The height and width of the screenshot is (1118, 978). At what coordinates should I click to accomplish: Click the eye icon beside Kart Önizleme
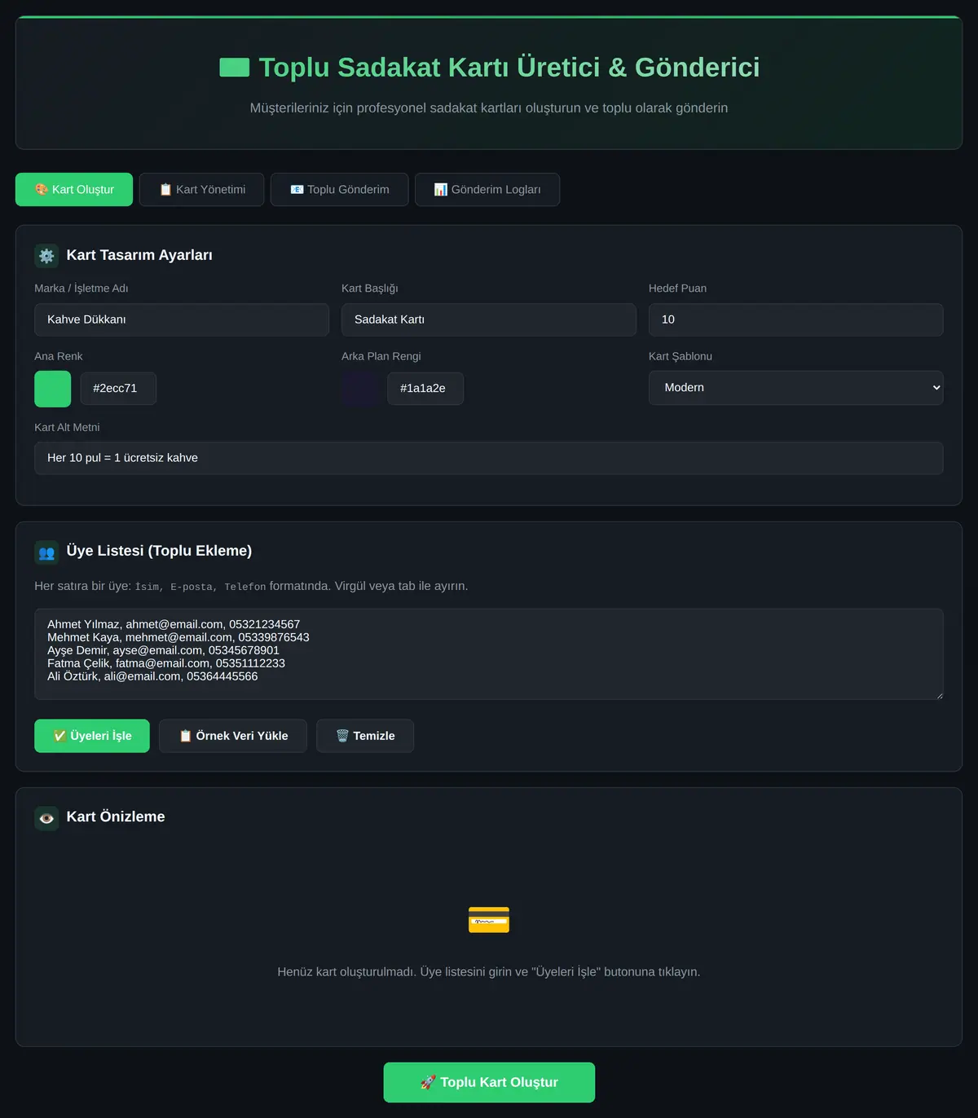(46, 818)
